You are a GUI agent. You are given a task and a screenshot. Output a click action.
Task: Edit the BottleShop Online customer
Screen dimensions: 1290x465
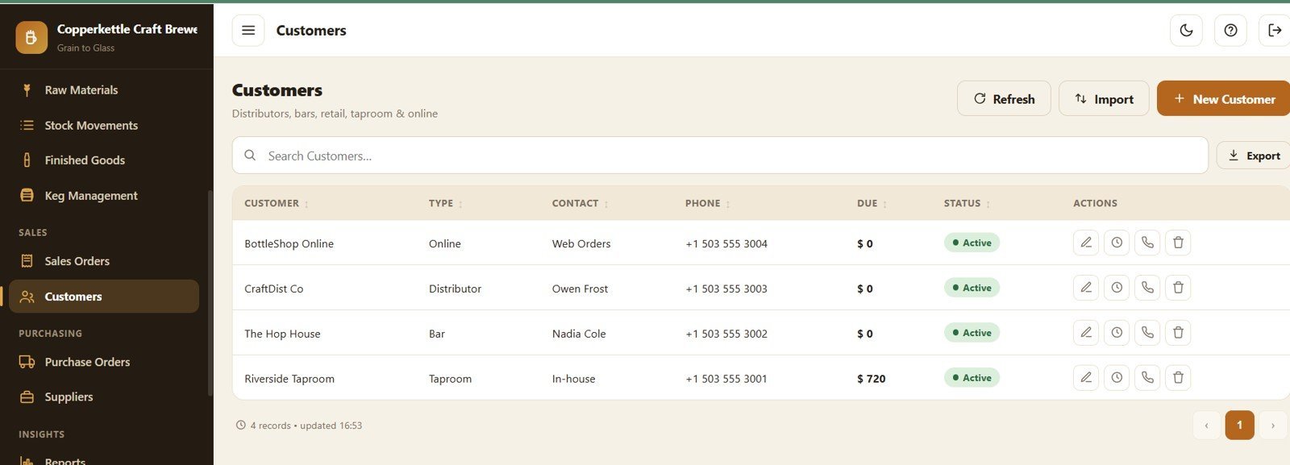tap(1086, 243)
